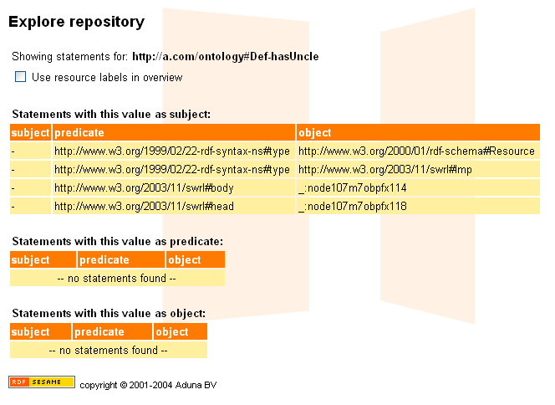Viewport: 555px width, 405px height.
Task: Click the 'object' header in the object statements table
Action: pos(173,332)
